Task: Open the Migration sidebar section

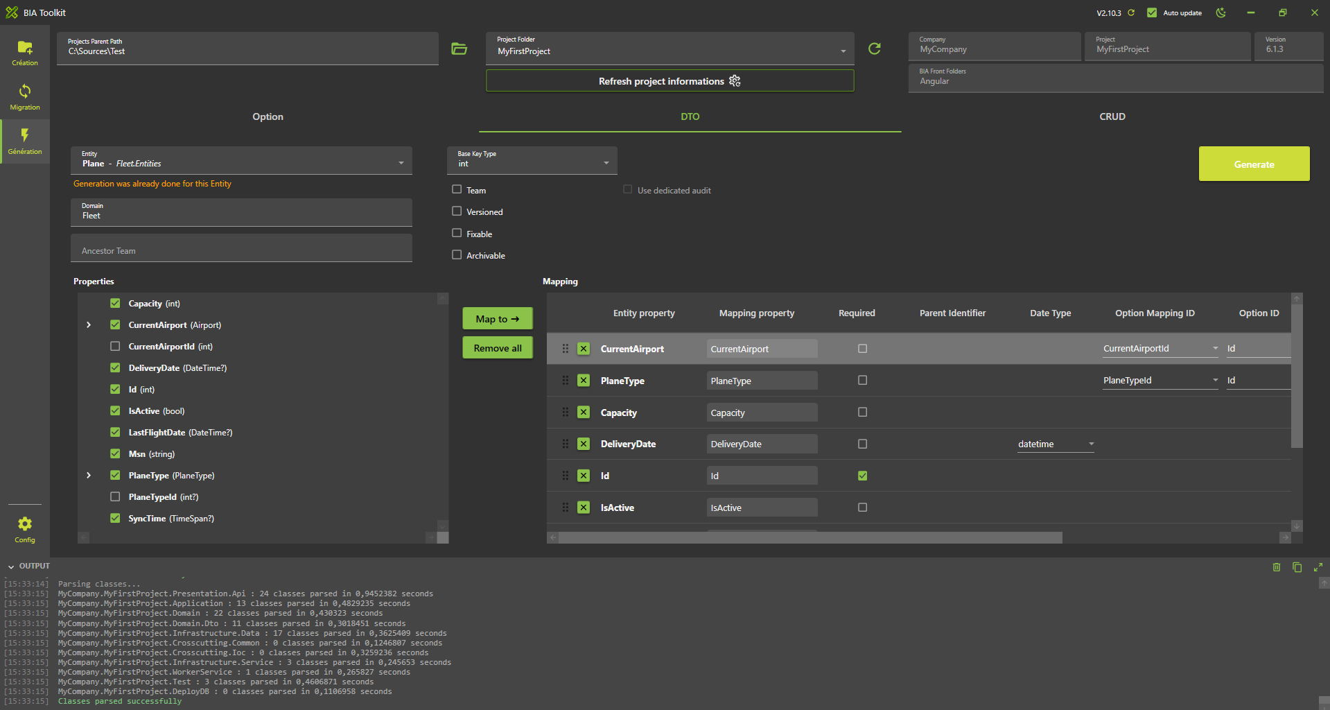Action: pyautogui.click(x=25, y=97)
